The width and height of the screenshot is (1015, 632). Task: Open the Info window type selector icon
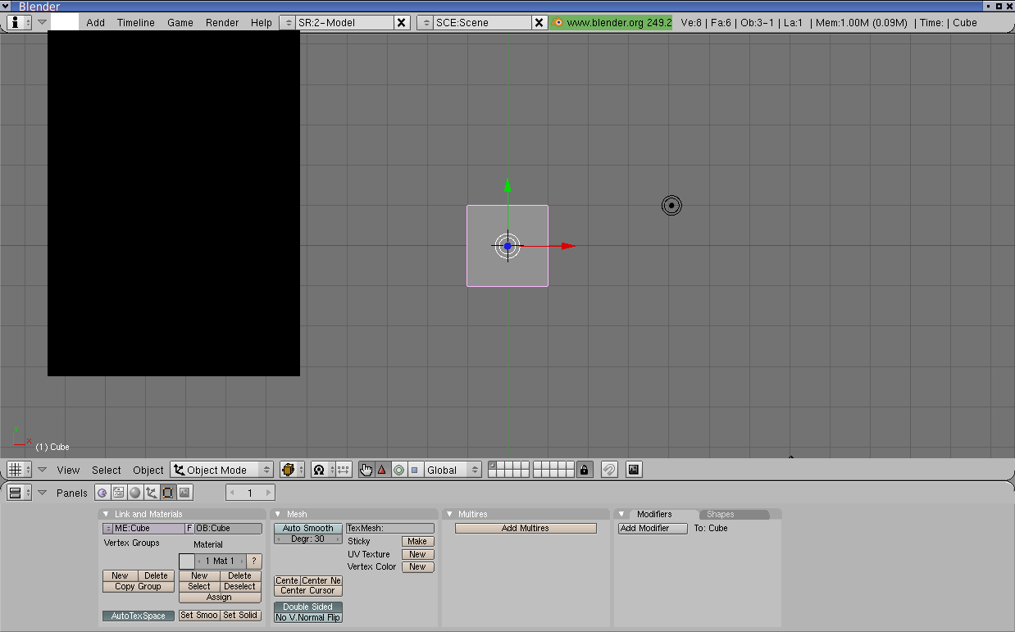(x=19, y=22)
